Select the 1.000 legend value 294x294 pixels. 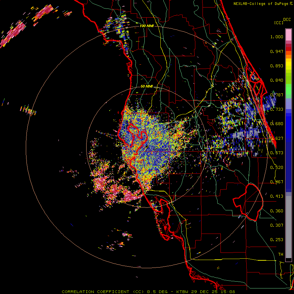point(277,37)
